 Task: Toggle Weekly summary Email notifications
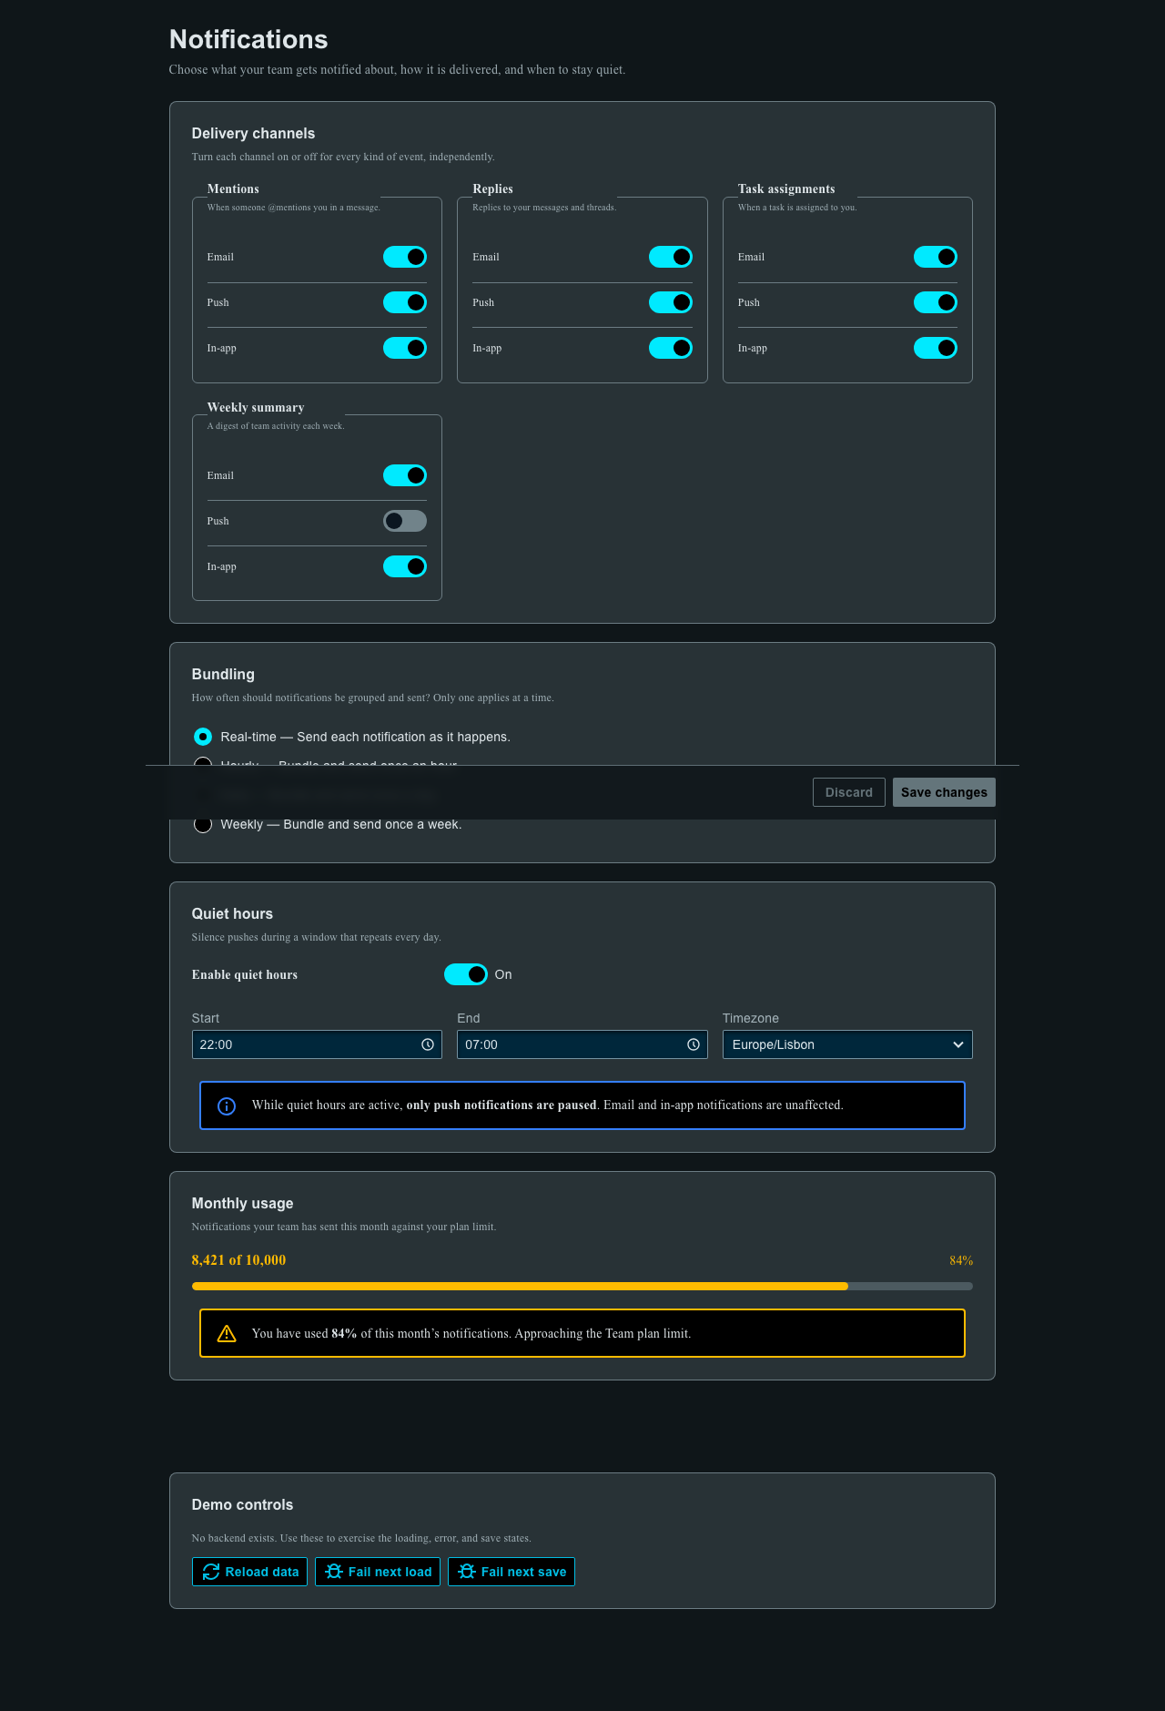[405, 475]
